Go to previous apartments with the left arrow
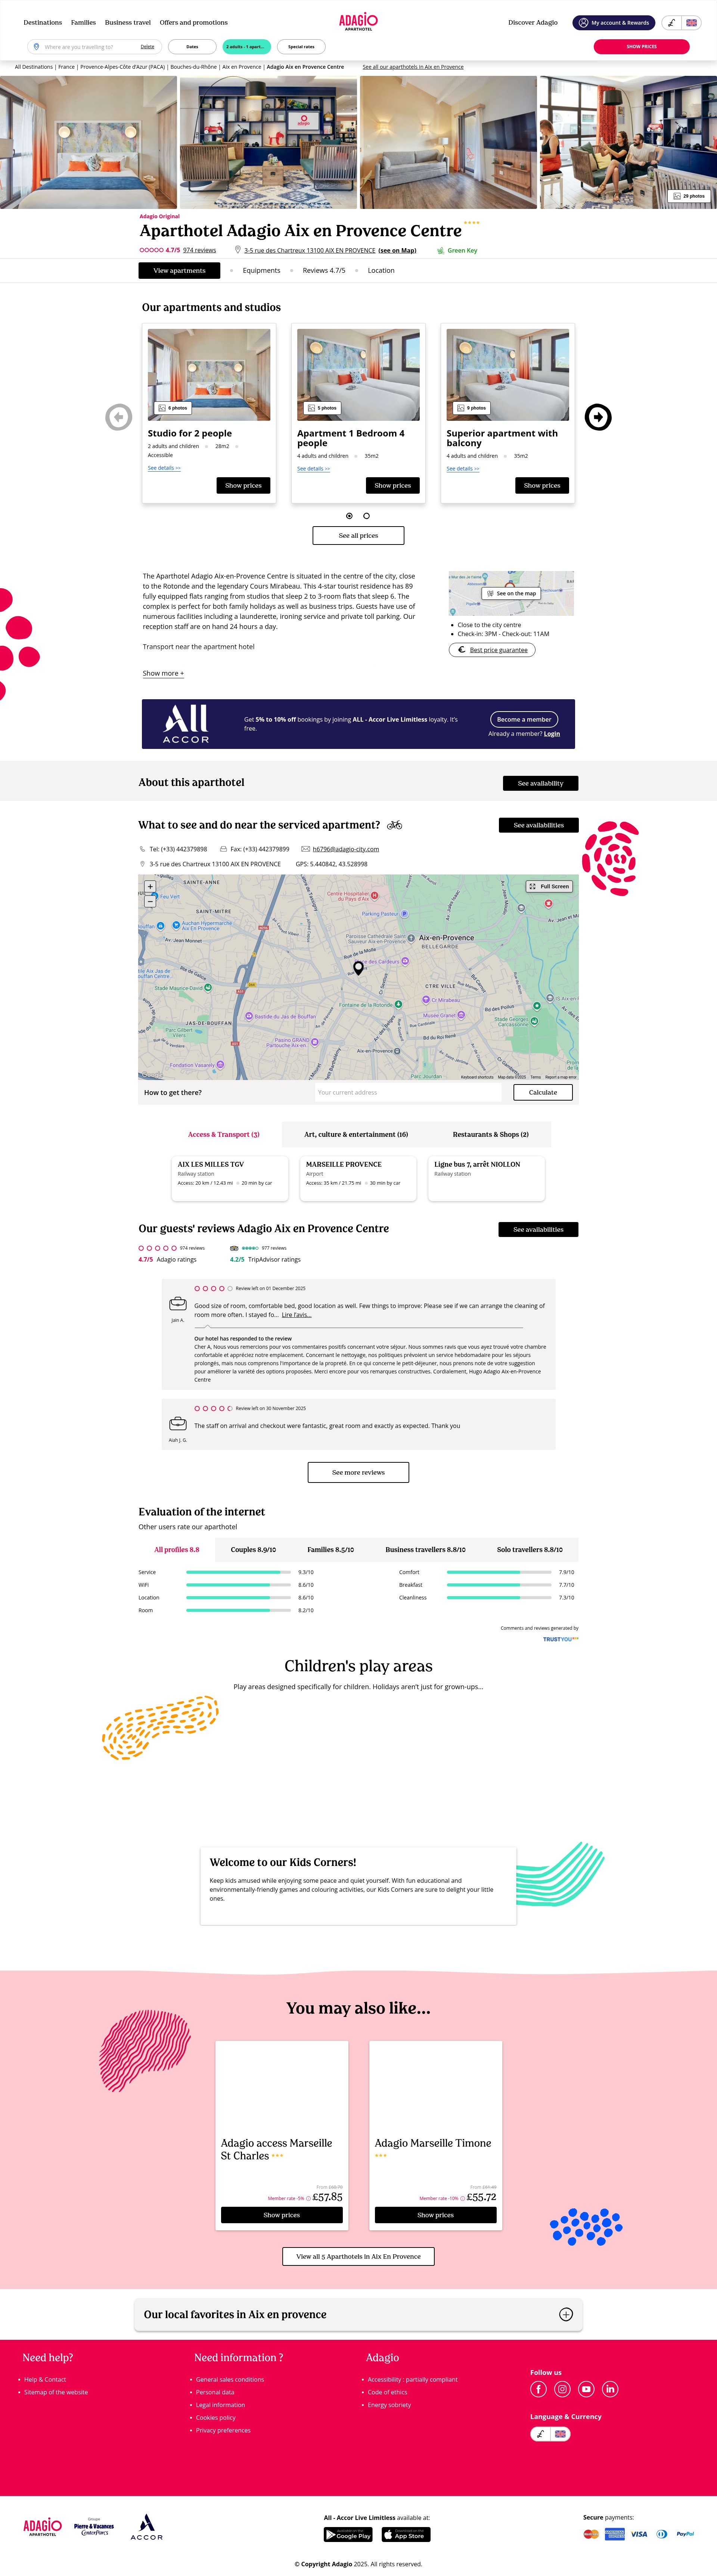The height and width of the screenshot is (2576, 717). [119, 417]
